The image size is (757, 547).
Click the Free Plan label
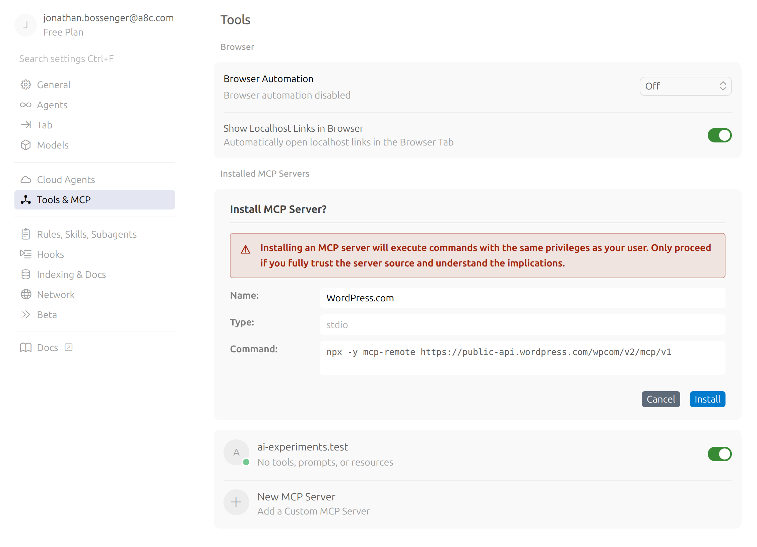point(63,32)
